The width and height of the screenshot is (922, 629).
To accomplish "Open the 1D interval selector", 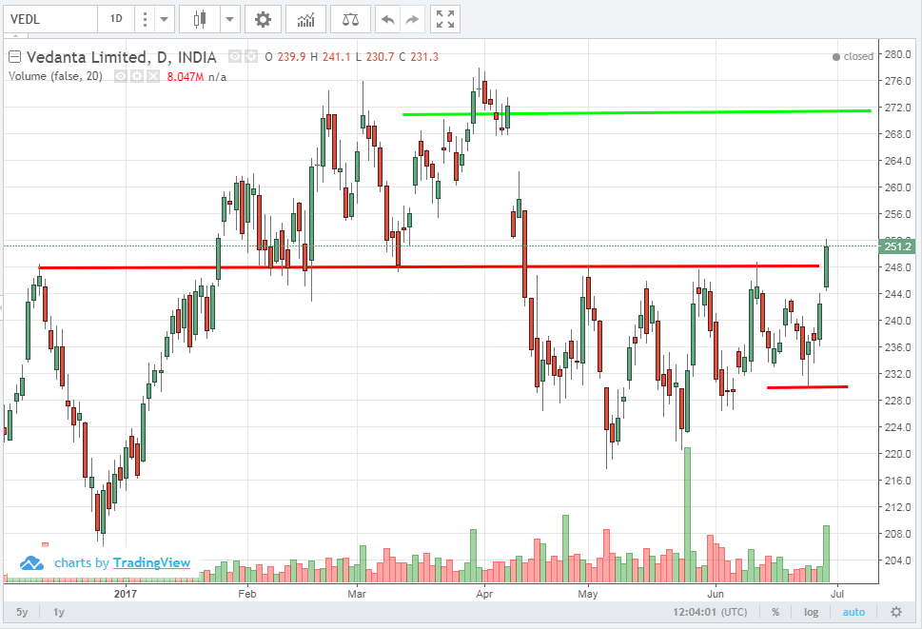I will 116,19.
